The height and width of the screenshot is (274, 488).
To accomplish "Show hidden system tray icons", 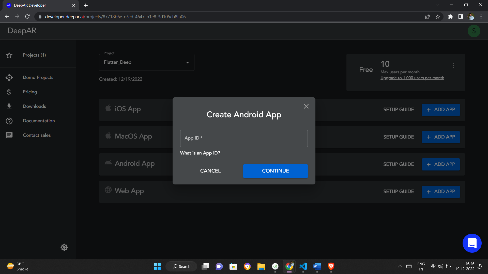I will click(x=400, y=266).
